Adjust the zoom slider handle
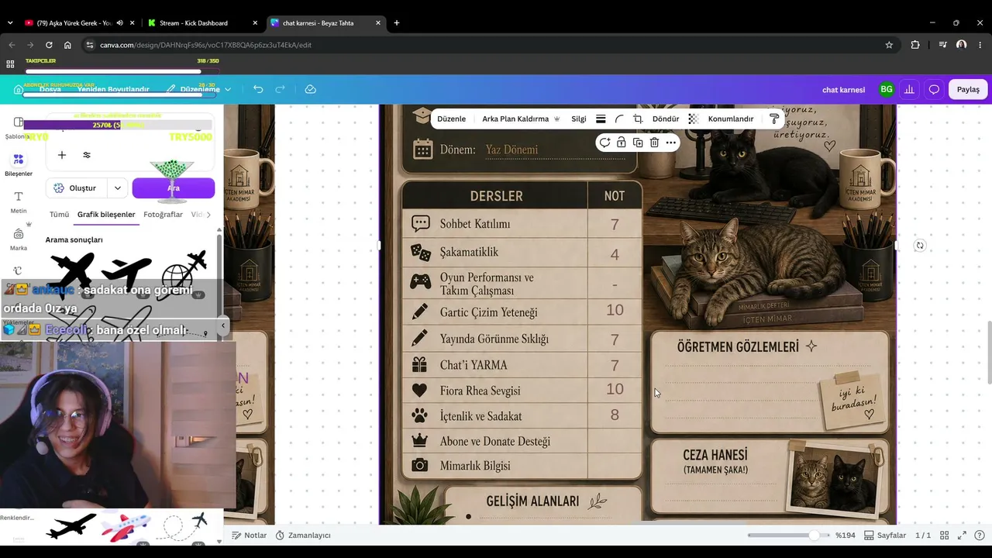This screenshot has width=992, height=558. coord(814,536)
